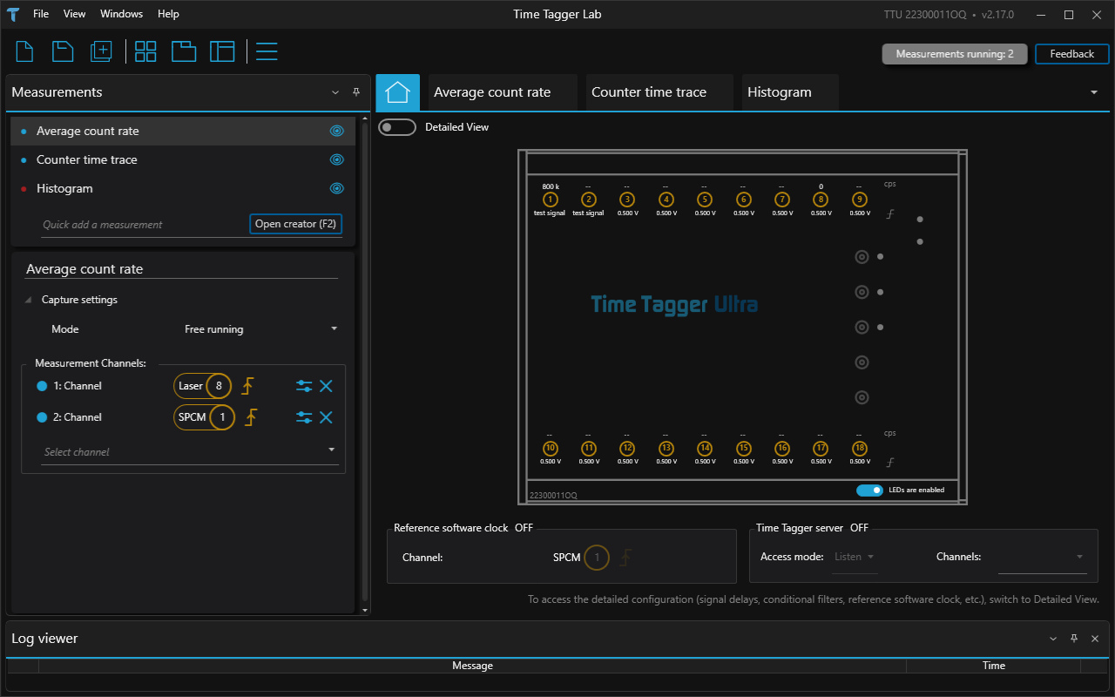
Task: Click the blue dot of 1: Channel
Action: coord(42,386)
